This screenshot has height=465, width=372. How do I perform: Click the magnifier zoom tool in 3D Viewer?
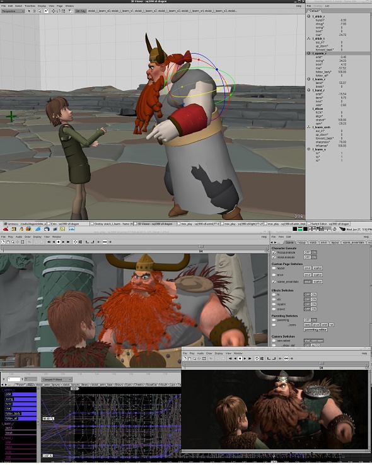(40, 11)
